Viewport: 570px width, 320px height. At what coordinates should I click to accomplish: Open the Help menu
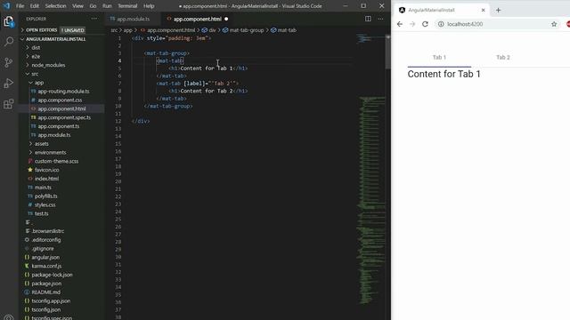[149, 6]
